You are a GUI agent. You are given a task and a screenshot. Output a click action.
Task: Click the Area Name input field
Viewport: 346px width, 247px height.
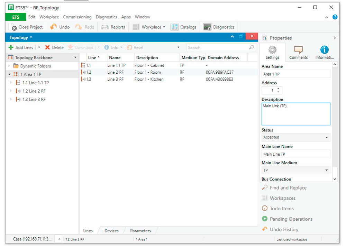point(296,74)
